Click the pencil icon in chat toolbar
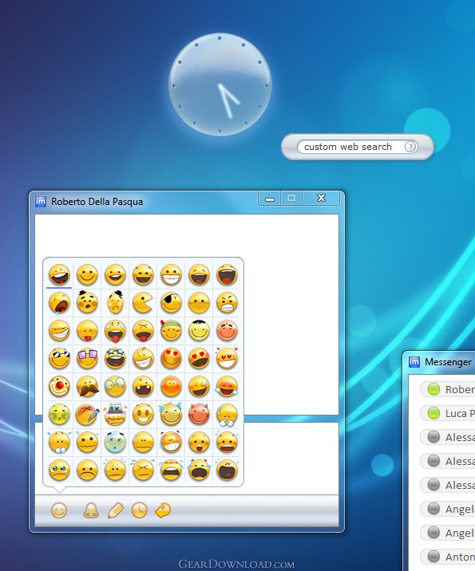 [x=116, y=510]
